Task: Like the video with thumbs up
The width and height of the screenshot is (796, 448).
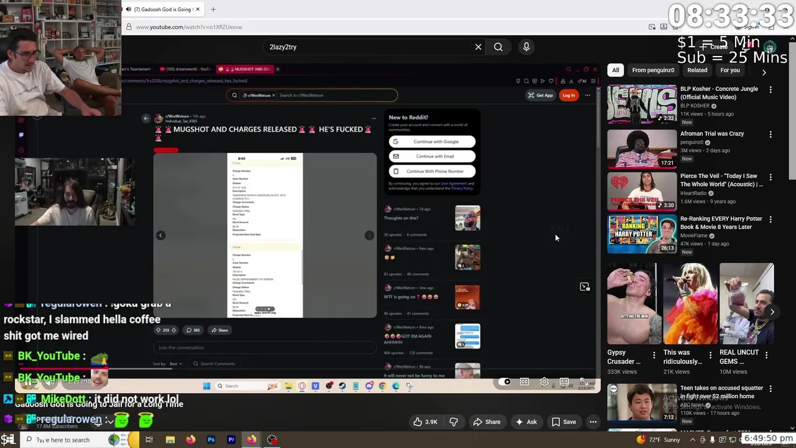Action: 425,422
